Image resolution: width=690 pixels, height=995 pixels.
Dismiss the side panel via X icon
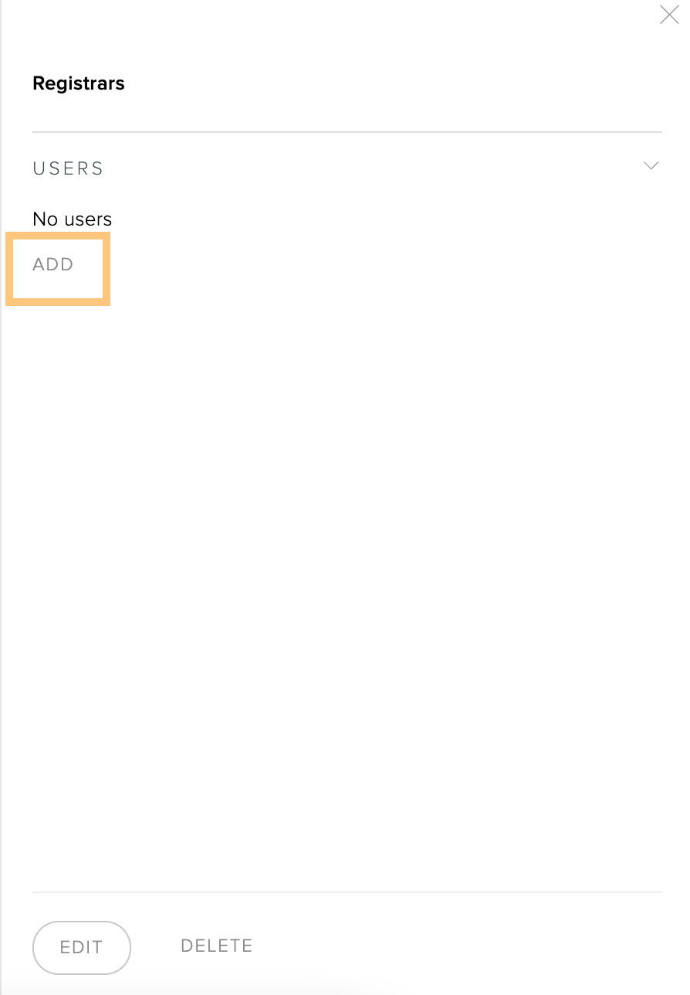[x=669, y=15]
